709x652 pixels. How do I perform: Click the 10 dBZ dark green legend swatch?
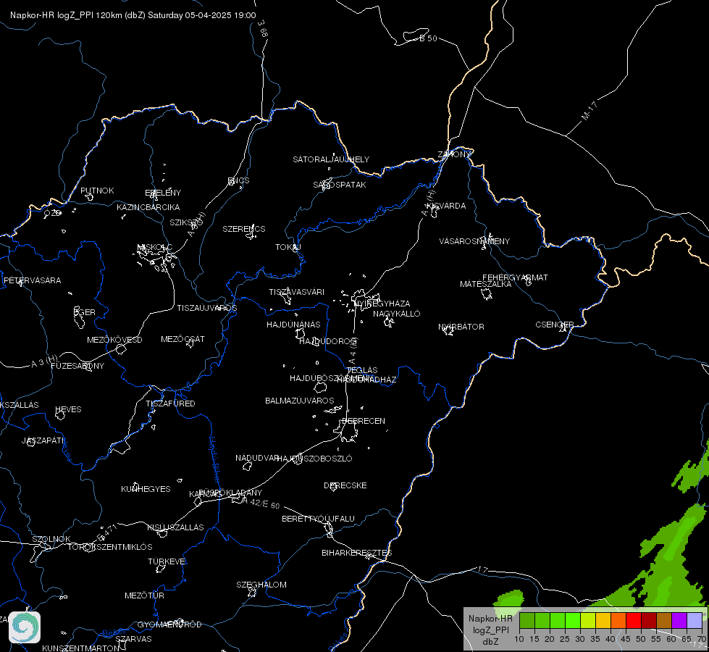526,620
